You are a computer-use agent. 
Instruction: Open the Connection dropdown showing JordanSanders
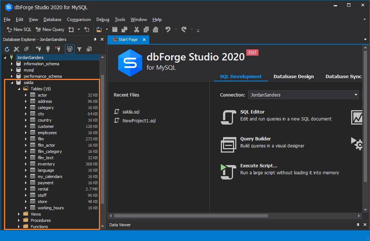click(x=356, y=95)
